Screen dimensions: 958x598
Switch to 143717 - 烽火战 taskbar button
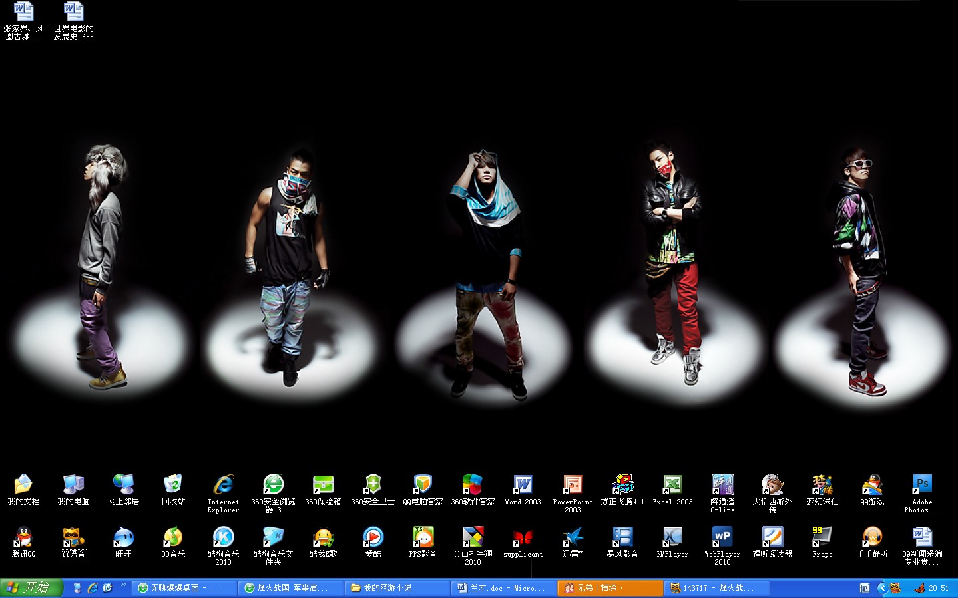[x=717, y=588]
